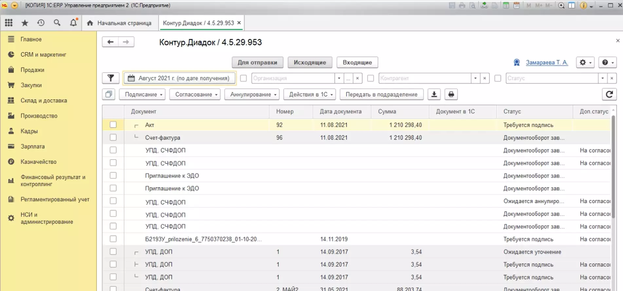Expand the Подписание dropdown
Viewport: 623px width, 291px height.
pyautogui.click(x=142, y=94)
